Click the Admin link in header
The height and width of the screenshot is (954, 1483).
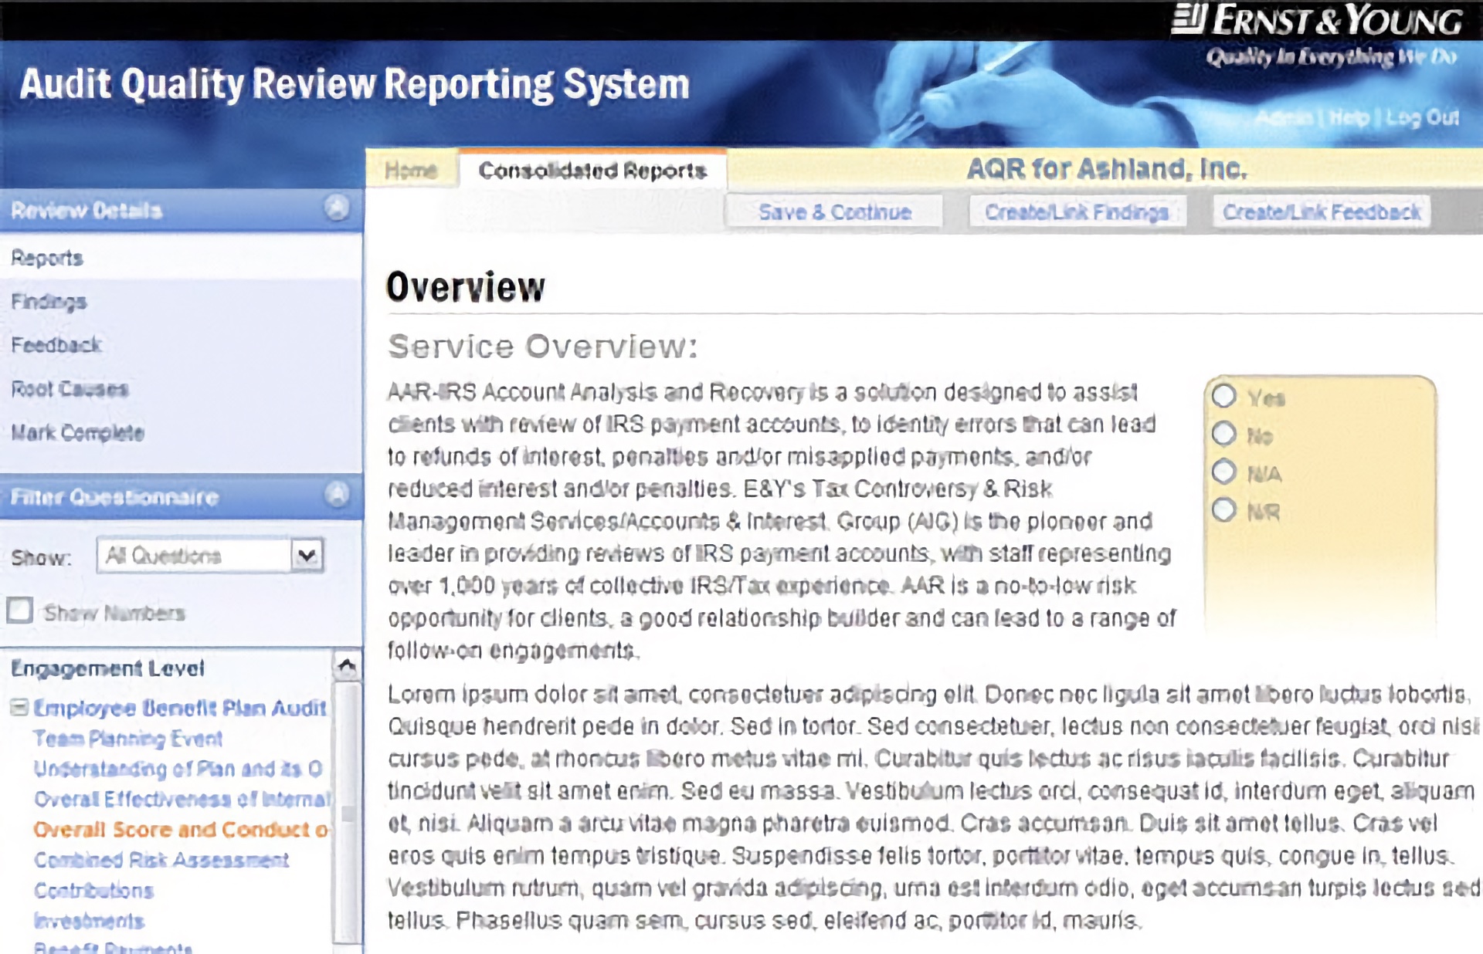tap(1284, 118)
